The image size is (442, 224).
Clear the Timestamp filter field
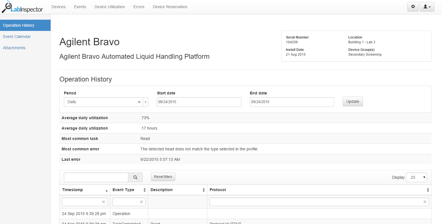[104, 202]
